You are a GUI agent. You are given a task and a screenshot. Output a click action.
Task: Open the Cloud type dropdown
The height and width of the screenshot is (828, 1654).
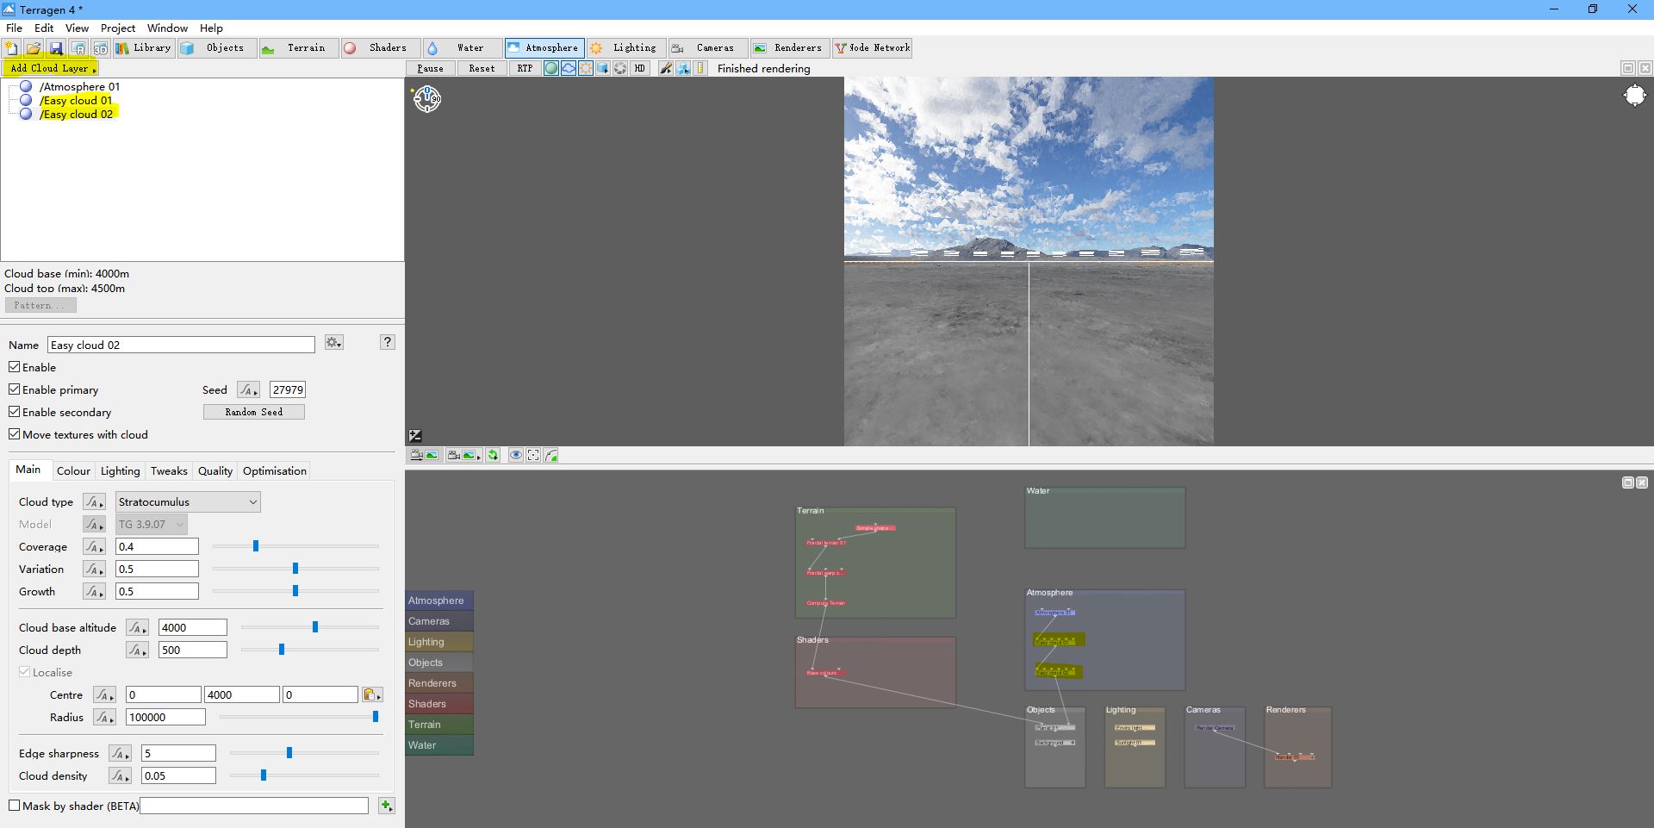pos(188,502)
